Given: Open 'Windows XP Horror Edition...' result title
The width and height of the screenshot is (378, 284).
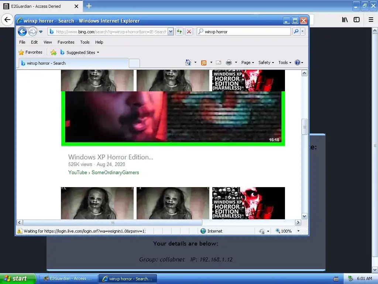Looking at the screenshot, I should pyautogui.click(x=111, y=157).
